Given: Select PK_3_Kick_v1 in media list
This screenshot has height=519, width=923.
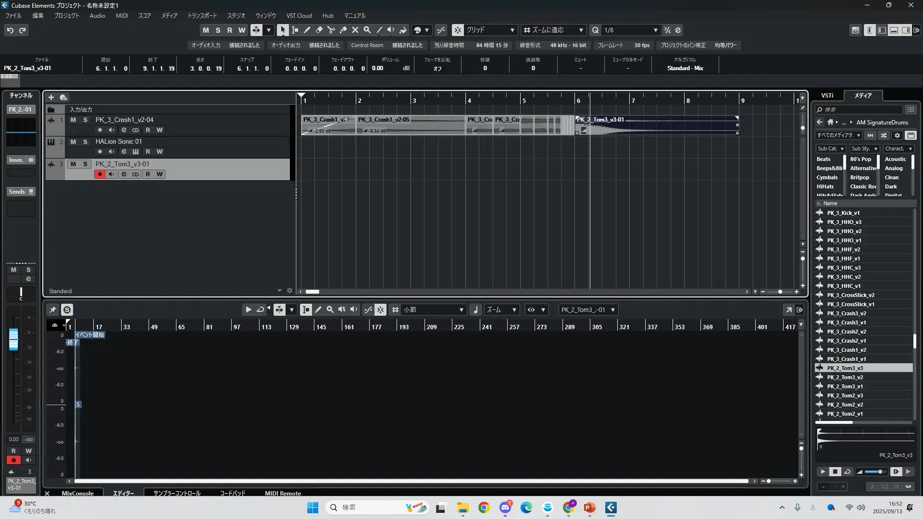Looking at the screenshot, I should click(x=843, y=213).
